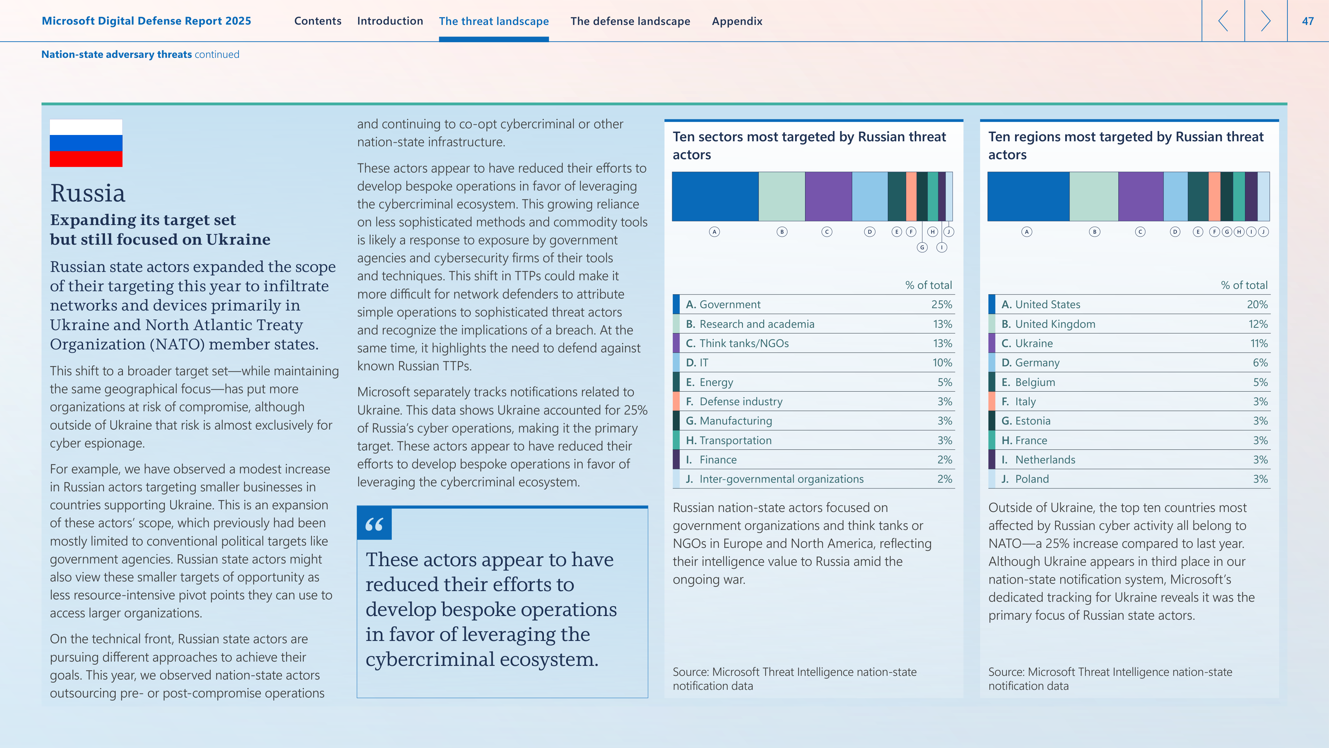Open the Contents tab

[x=318, y=21]
